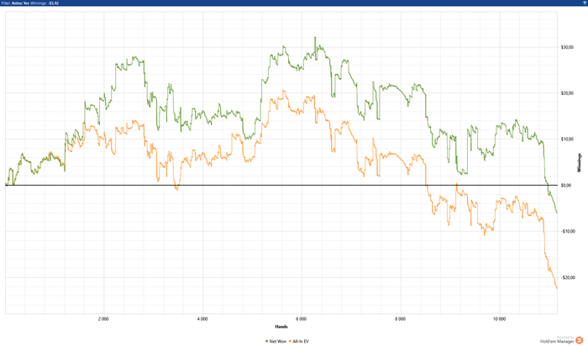This screenshot has width=588, height=346.
Task: Click the Powered by Hold'em Manager text
Action: tap(557, 339)
